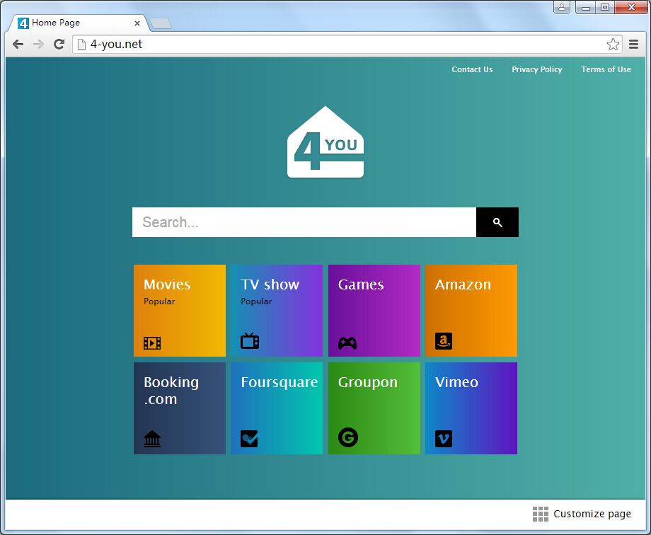The height and width of the screenshot is (535, 651).
Task: Open the Privacy Policy link
Action: pyautogui.click(x=537, y=69)
